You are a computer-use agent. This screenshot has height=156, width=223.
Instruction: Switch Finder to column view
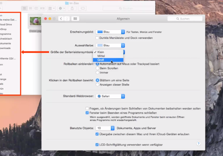pyautogui.click(x=37, y=8)
